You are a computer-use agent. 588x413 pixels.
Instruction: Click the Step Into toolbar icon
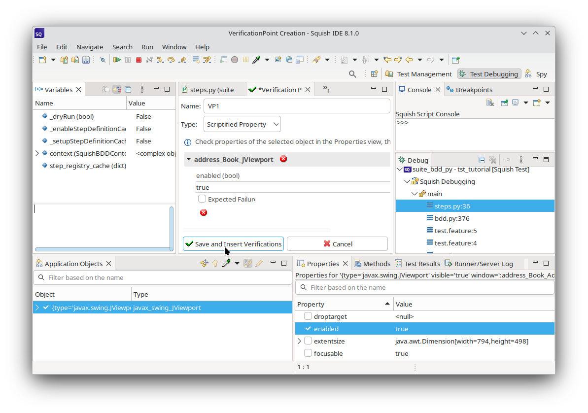click(x=160, y=60)
